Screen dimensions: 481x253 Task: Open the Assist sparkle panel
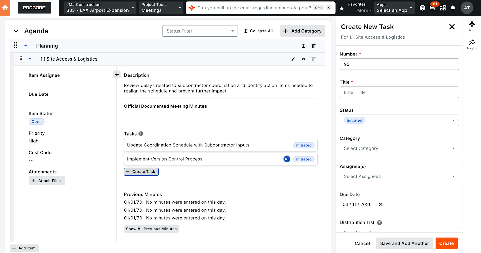coord(472,26)
